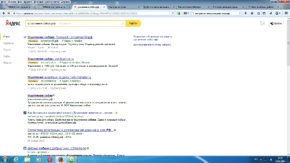Click the page vertical scrollbar thumb
This screenshot has width=290, height=163.
(288, 43)
